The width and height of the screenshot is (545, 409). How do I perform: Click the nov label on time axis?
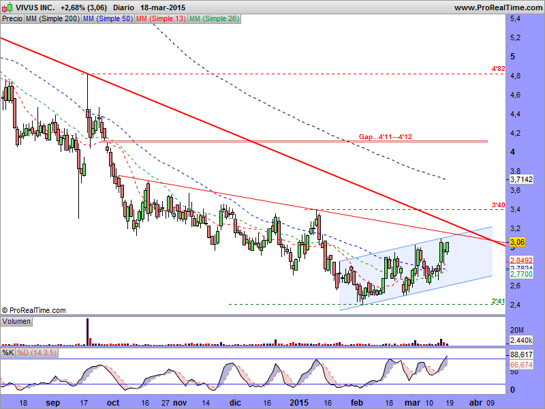pyautogui.click(x=180, y=403)
